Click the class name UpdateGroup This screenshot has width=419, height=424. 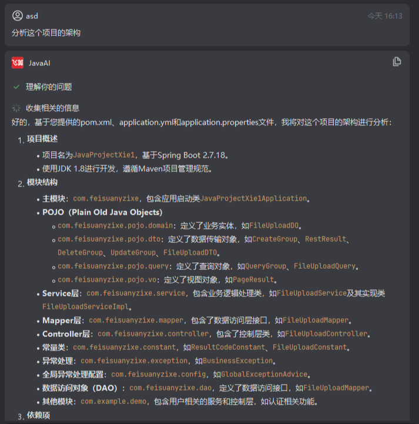point(133,252)
